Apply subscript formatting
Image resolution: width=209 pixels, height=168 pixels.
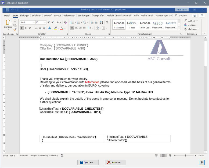[40, 28]
